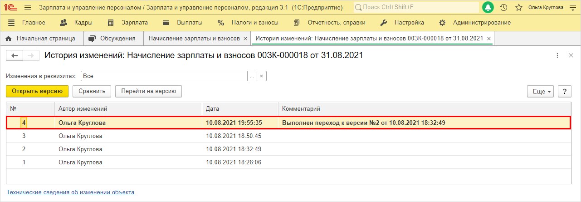Open the notifications bell icon
The height and width of the screenshot is (202, 581).
pyautogui.click(x=488, y=7)
